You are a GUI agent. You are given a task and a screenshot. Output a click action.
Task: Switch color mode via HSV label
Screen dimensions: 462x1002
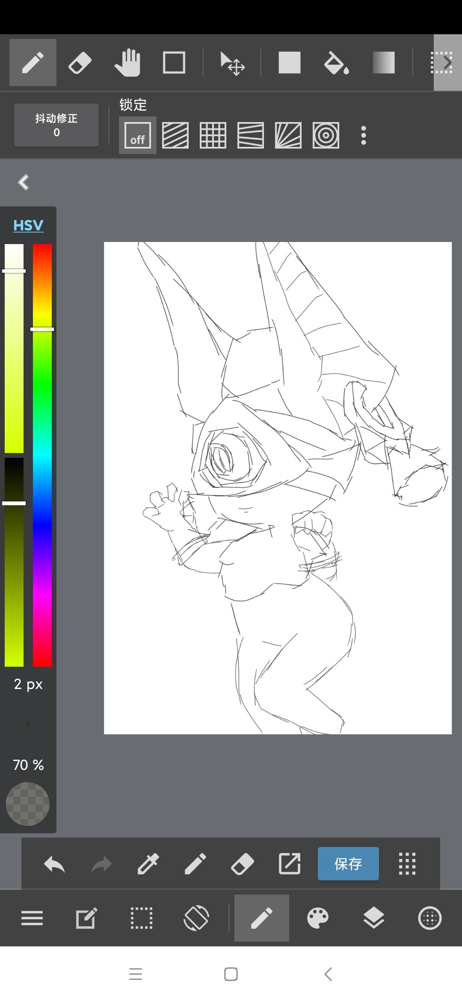[28, 225]
